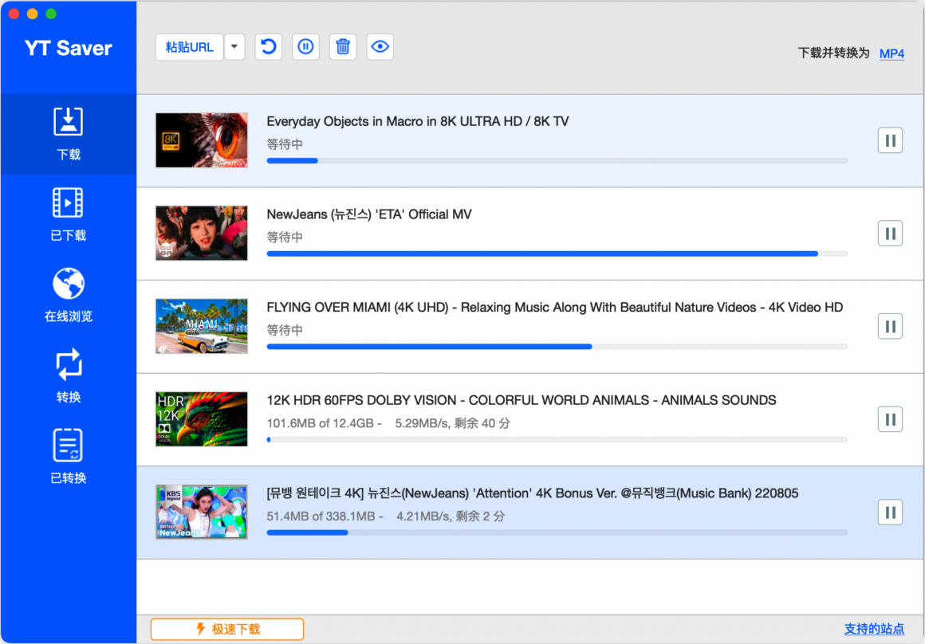
Task: Select title "NewJeans (뉴진스) 'ETA' Official MV"
Action: [369, 214]
